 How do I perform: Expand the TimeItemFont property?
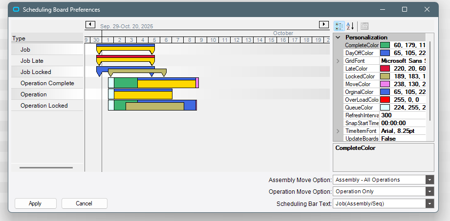point(338,131)
